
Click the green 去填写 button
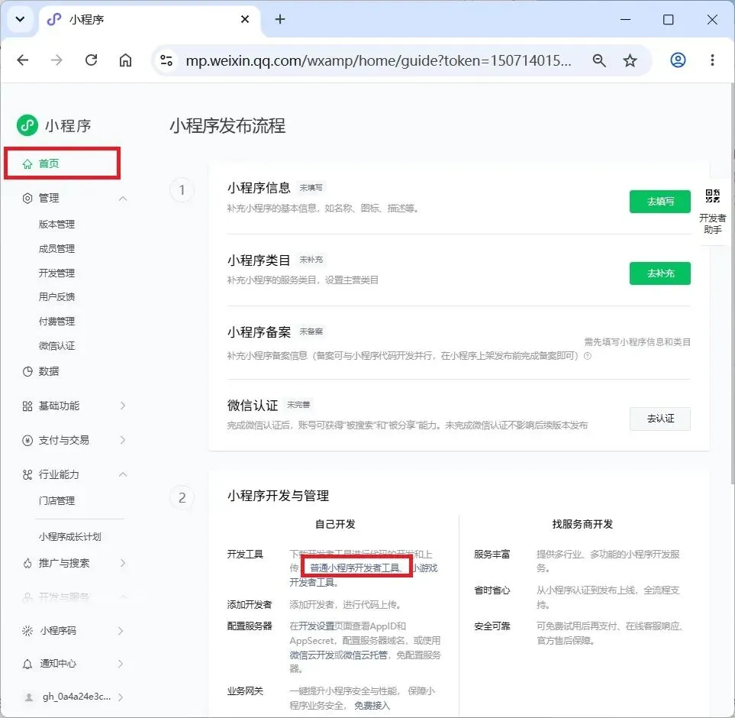click(x=660, y=201)
